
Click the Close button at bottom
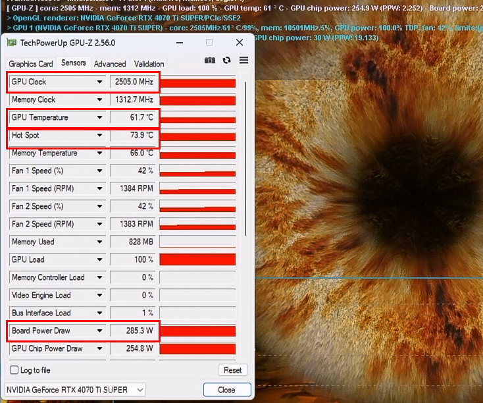tap(226, 390)
